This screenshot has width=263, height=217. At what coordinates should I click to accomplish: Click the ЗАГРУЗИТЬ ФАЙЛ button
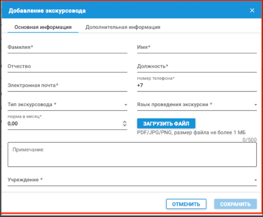pos(166,124)
